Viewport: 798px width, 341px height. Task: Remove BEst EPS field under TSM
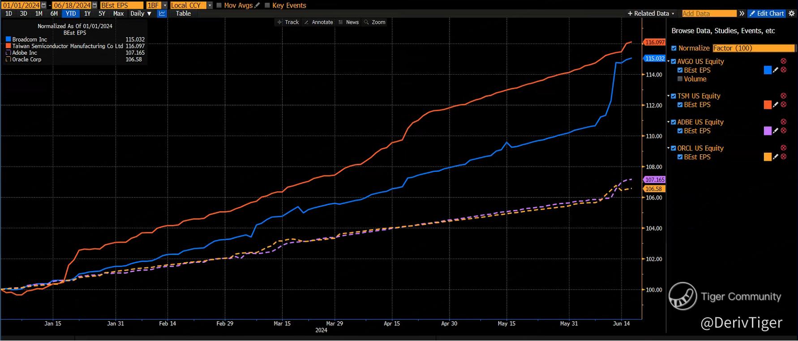pos(783,105)
